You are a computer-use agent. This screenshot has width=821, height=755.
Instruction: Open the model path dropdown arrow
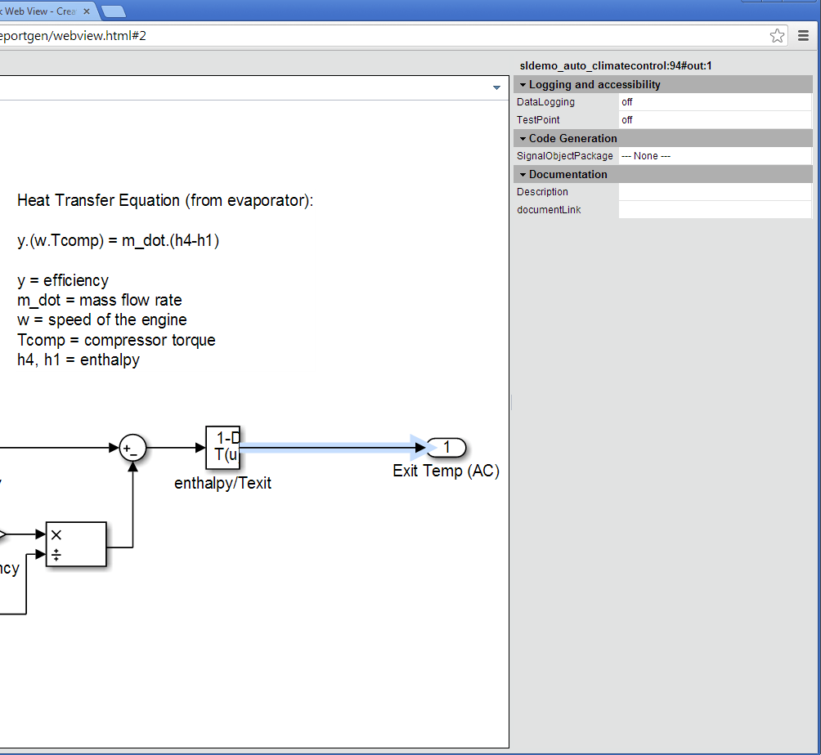[x=496, y=88]
